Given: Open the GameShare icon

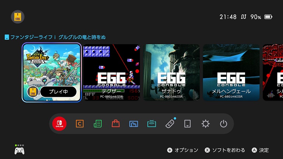Looking at the screenshot, I should coord(151,124).
